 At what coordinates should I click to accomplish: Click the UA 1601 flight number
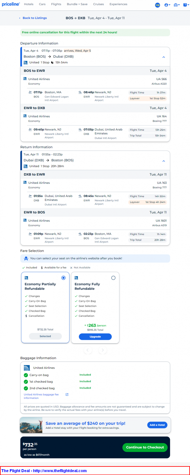tap(161, 221)
